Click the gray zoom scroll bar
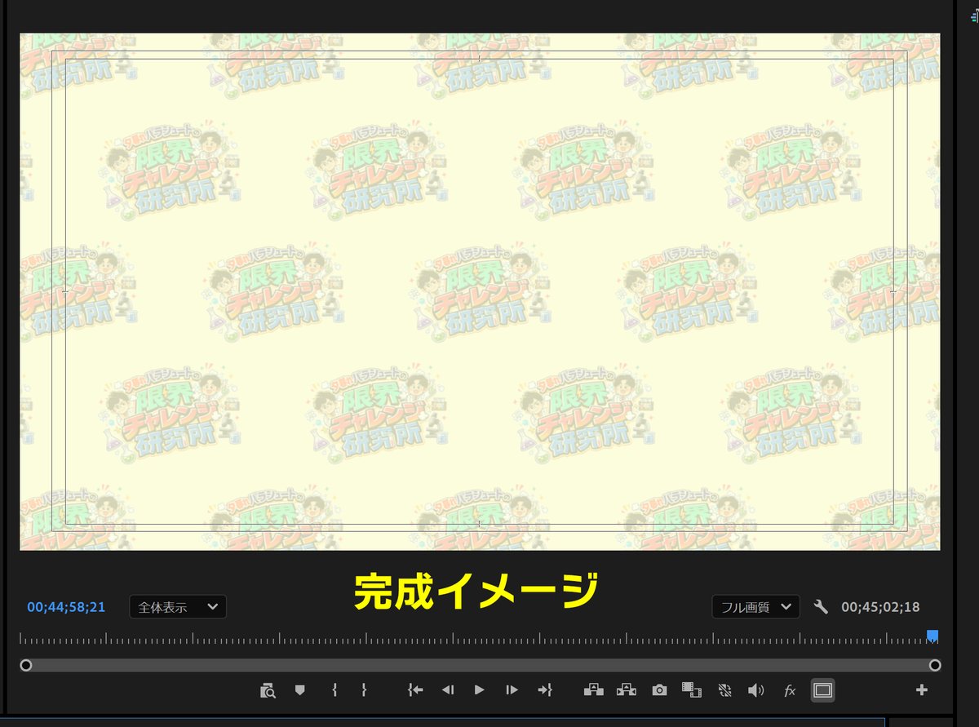 pos(481,665)
